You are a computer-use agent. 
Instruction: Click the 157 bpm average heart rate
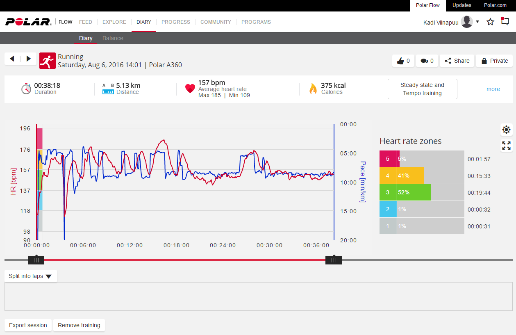tap(212, 82)
